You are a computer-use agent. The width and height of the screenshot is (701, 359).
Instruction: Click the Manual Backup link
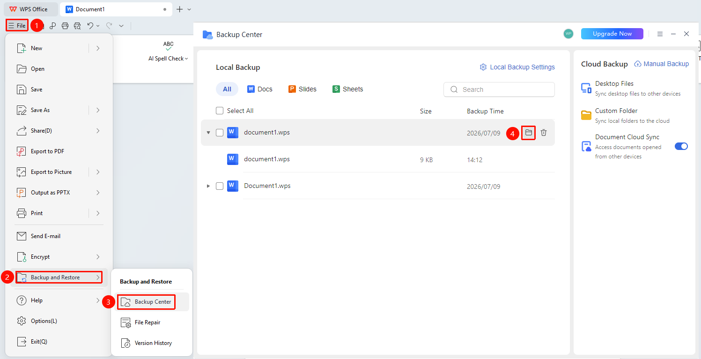(662, 64)
